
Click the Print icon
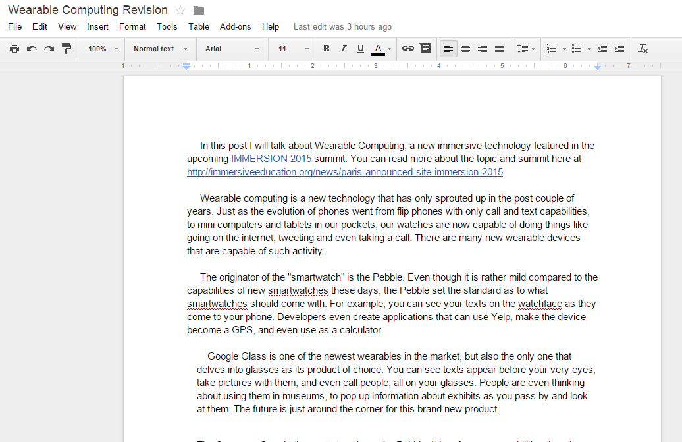[14, 49]
